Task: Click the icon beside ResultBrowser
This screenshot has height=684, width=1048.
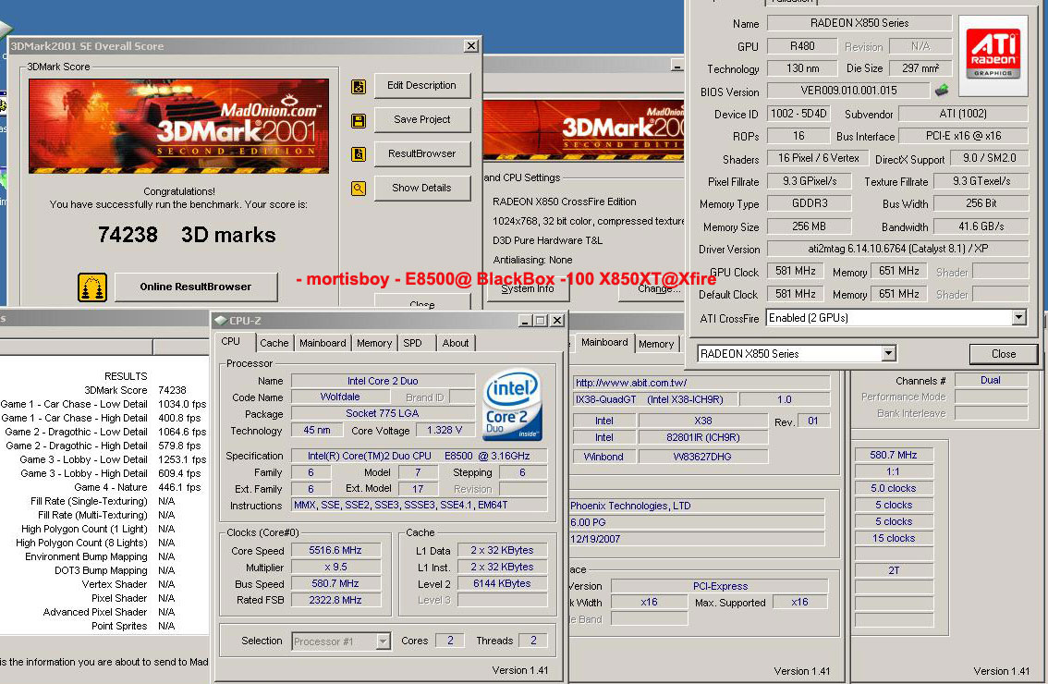Action: tap(359, 154)
